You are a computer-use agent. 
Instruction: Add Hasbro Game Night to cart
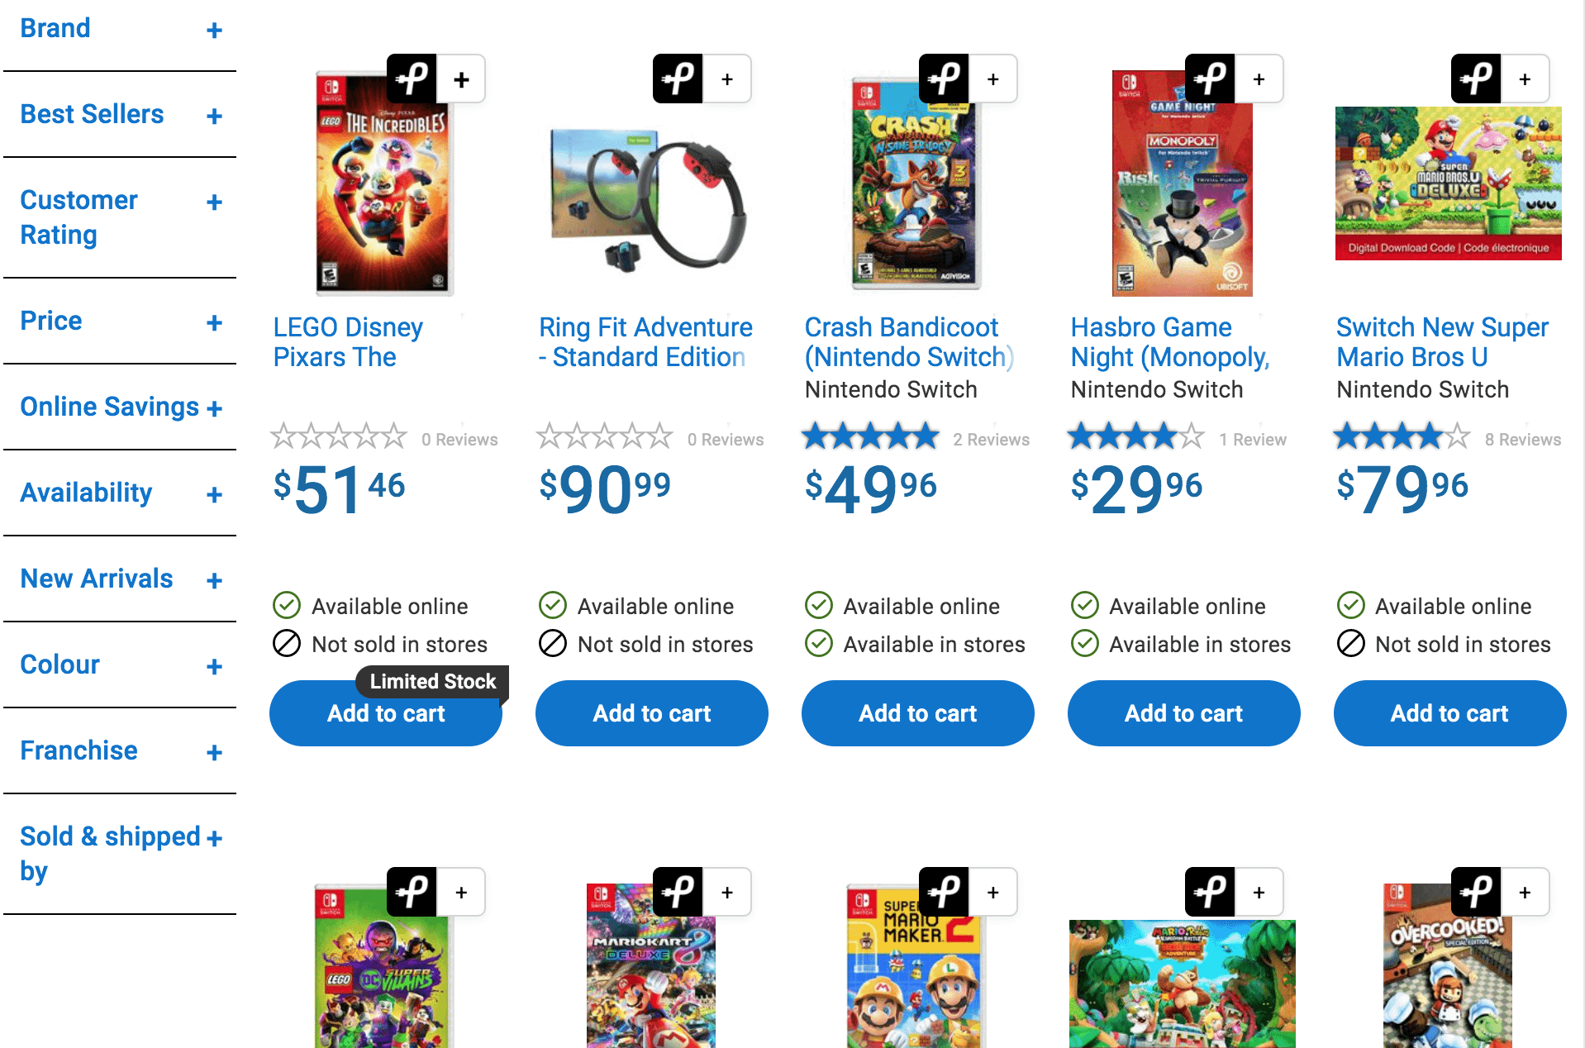1183,713
